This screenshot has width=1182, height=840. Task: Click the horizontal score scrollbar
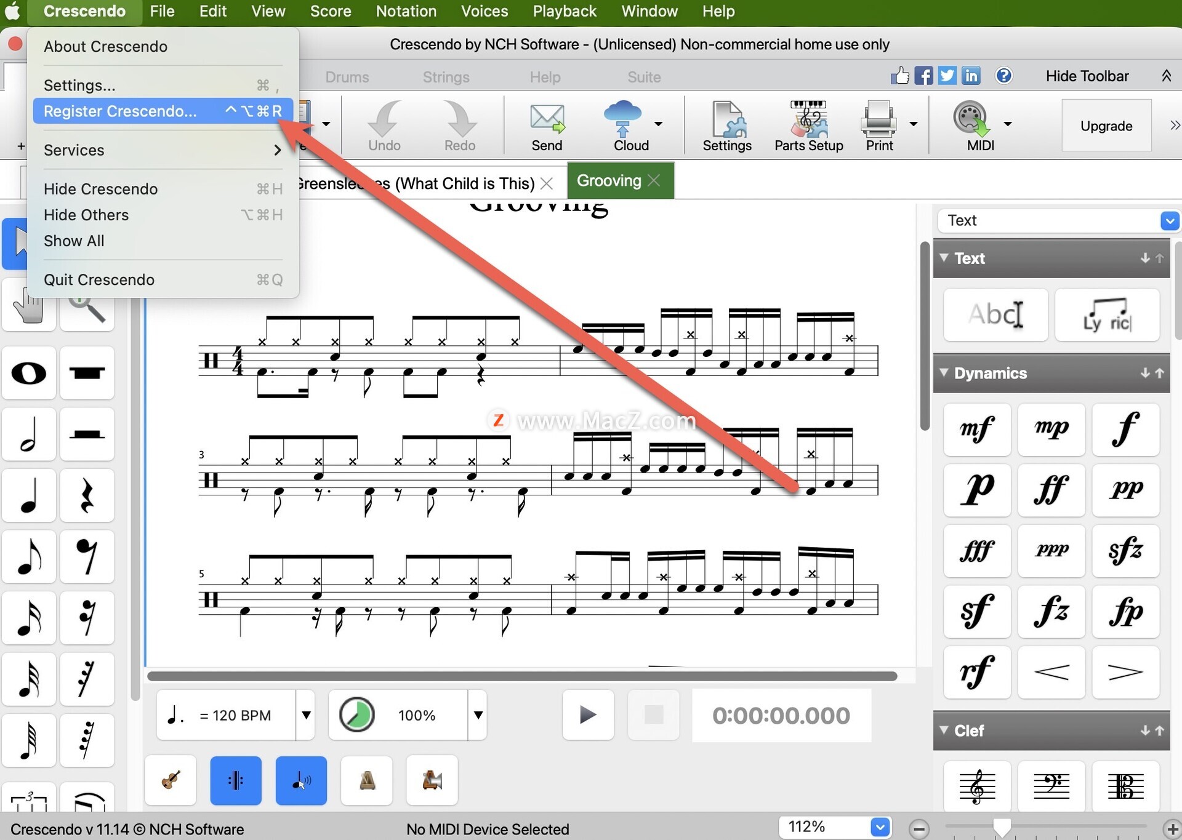(x=522, y=676)
